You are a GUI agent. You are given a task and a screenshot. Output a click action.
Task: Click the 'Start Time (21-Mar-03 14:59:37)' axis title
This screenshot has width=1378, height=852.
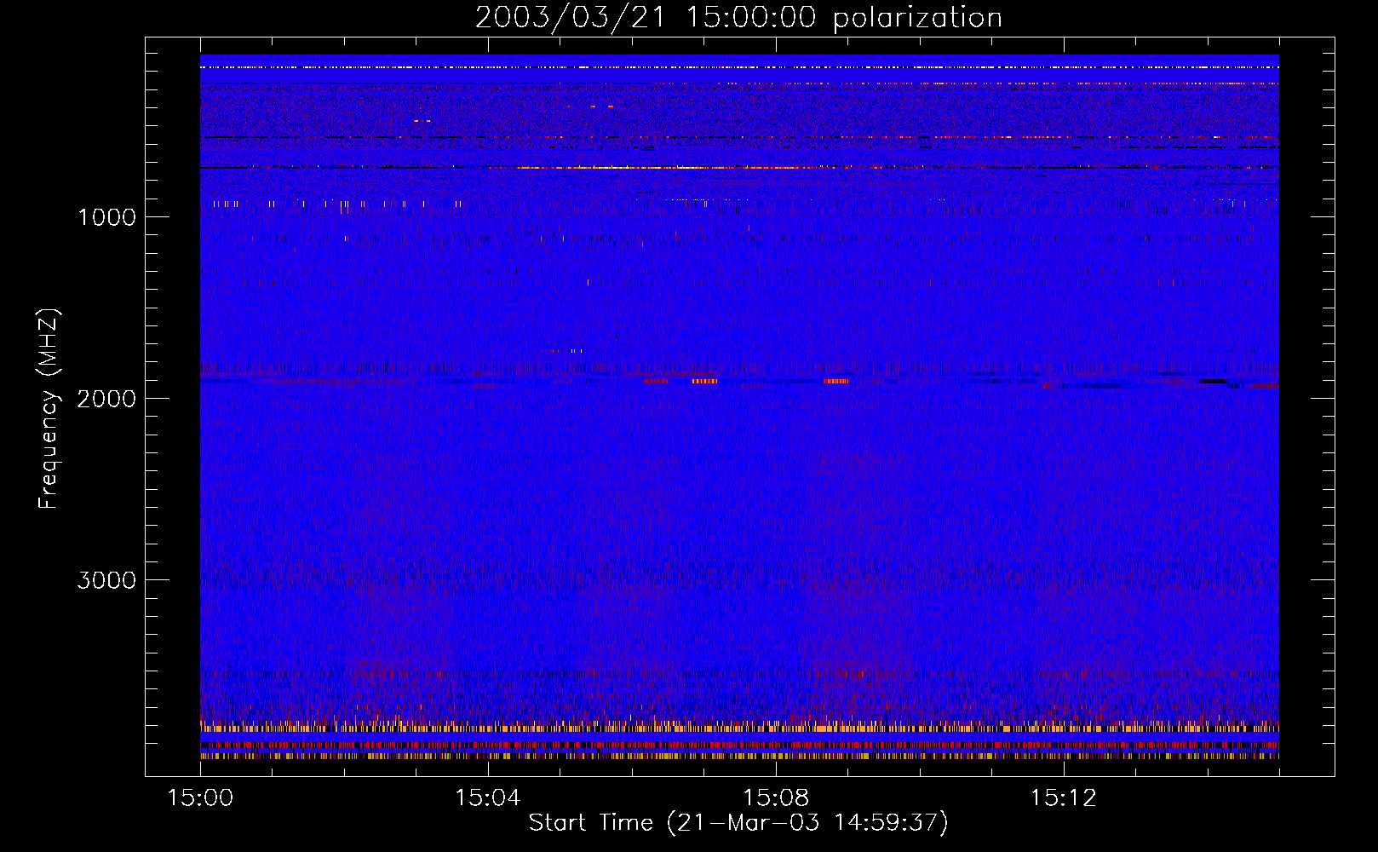[x=738, y=823]
